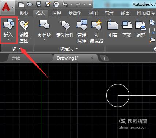
Task: Click the Save As icon with pencil
Action: (x=47, y=5)
